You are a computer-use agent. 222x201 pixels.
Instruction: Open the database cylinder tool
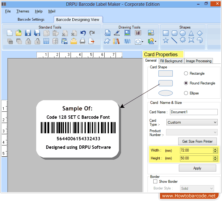point(55,41)
